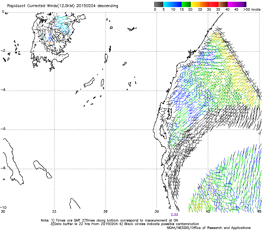This screenshot has height=230, width=262.
Task: Click the longitude label '39'
Action: click(156, 212)
